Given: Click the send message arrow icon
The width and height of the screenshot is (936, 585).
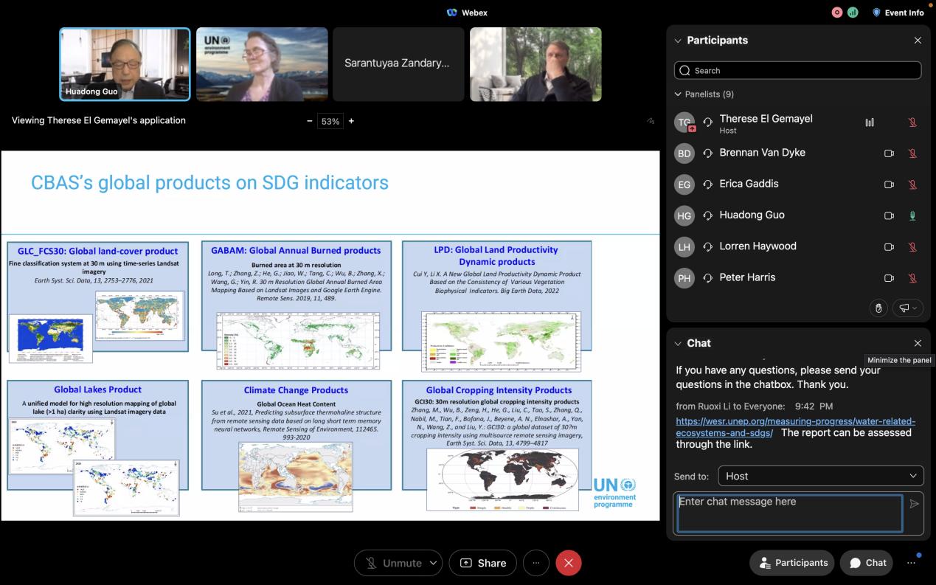Looking at the screenshot, I should 914,504.
